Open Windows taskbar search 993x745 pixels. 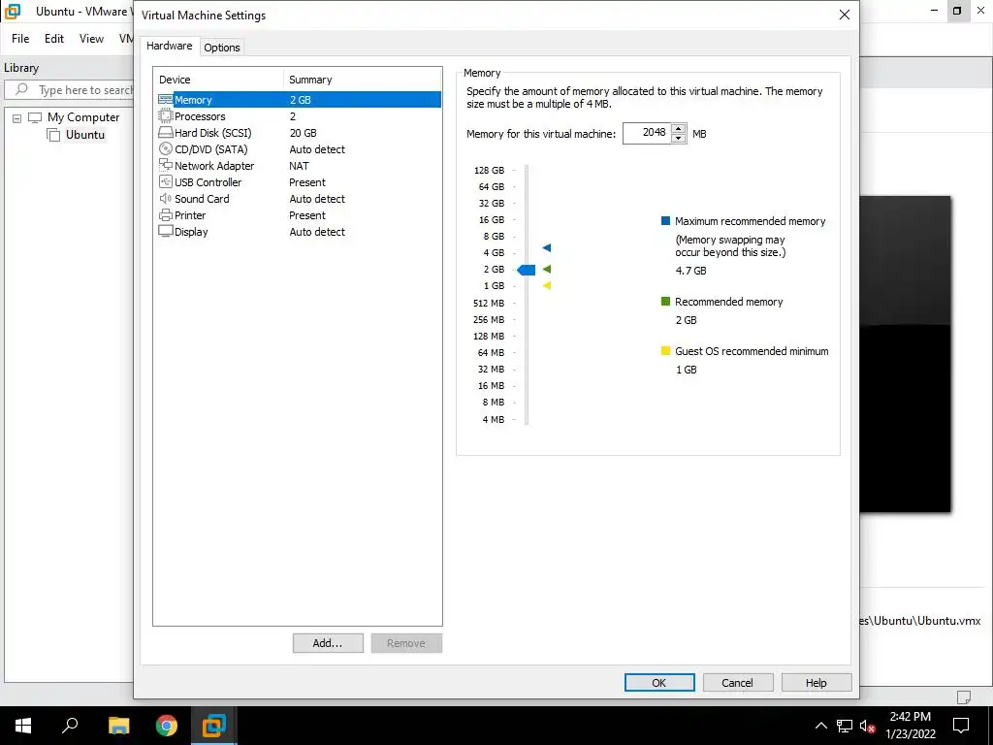(70, 726)
